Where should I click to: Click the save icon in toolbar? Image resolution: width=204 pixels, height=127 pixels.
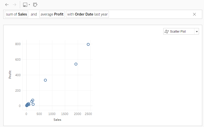(x=25, y=5)
